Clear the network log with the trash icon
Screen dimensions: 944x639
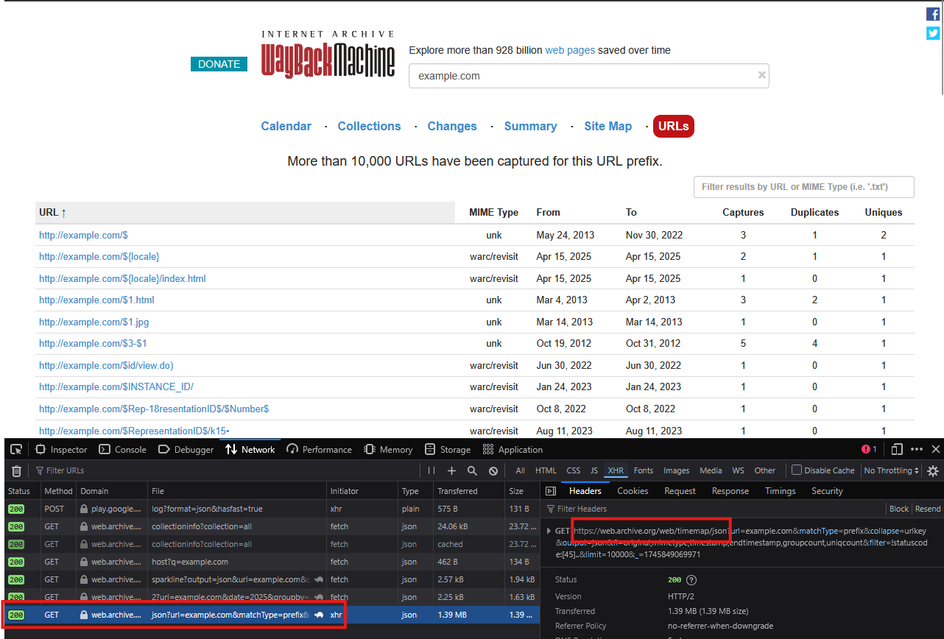[x=16, y=470]
